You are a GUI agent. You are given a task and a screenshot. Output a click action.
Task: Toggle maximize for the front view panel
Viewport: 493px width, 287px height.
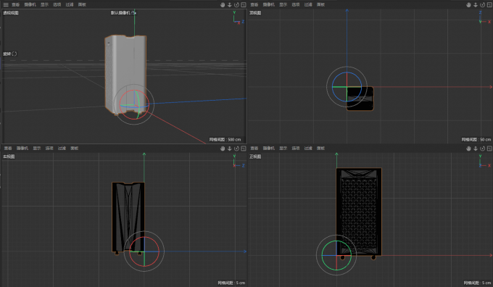(x=489, y=149)
